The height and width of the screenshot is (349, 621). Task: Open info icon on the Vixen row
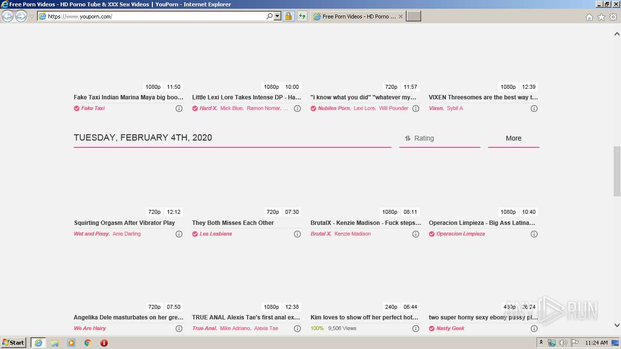pos(534,109)
